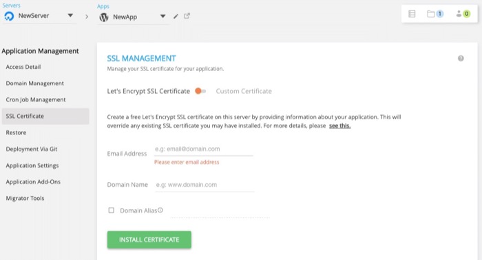This screenshot has width=482, height=260.
Task: Click the breadcrumb chevron between Servers and Apps
Action: pyautogui.click(x=87, y=17)
